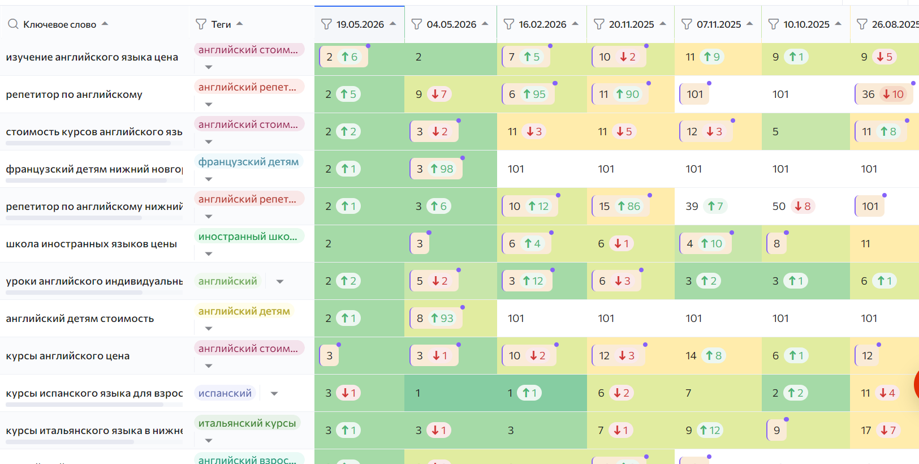Click filter funnel for 10.10.2025 column
Screen dimensions: 919x464
coord(774,24)
